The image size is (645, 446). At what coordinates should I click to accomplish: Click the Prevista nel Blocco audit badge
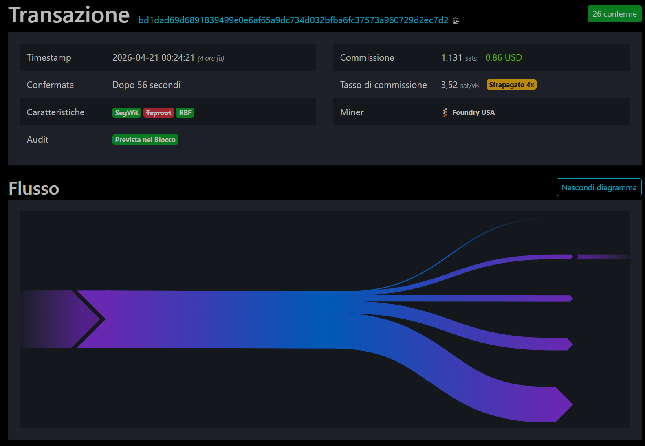[x=145, y=140]
